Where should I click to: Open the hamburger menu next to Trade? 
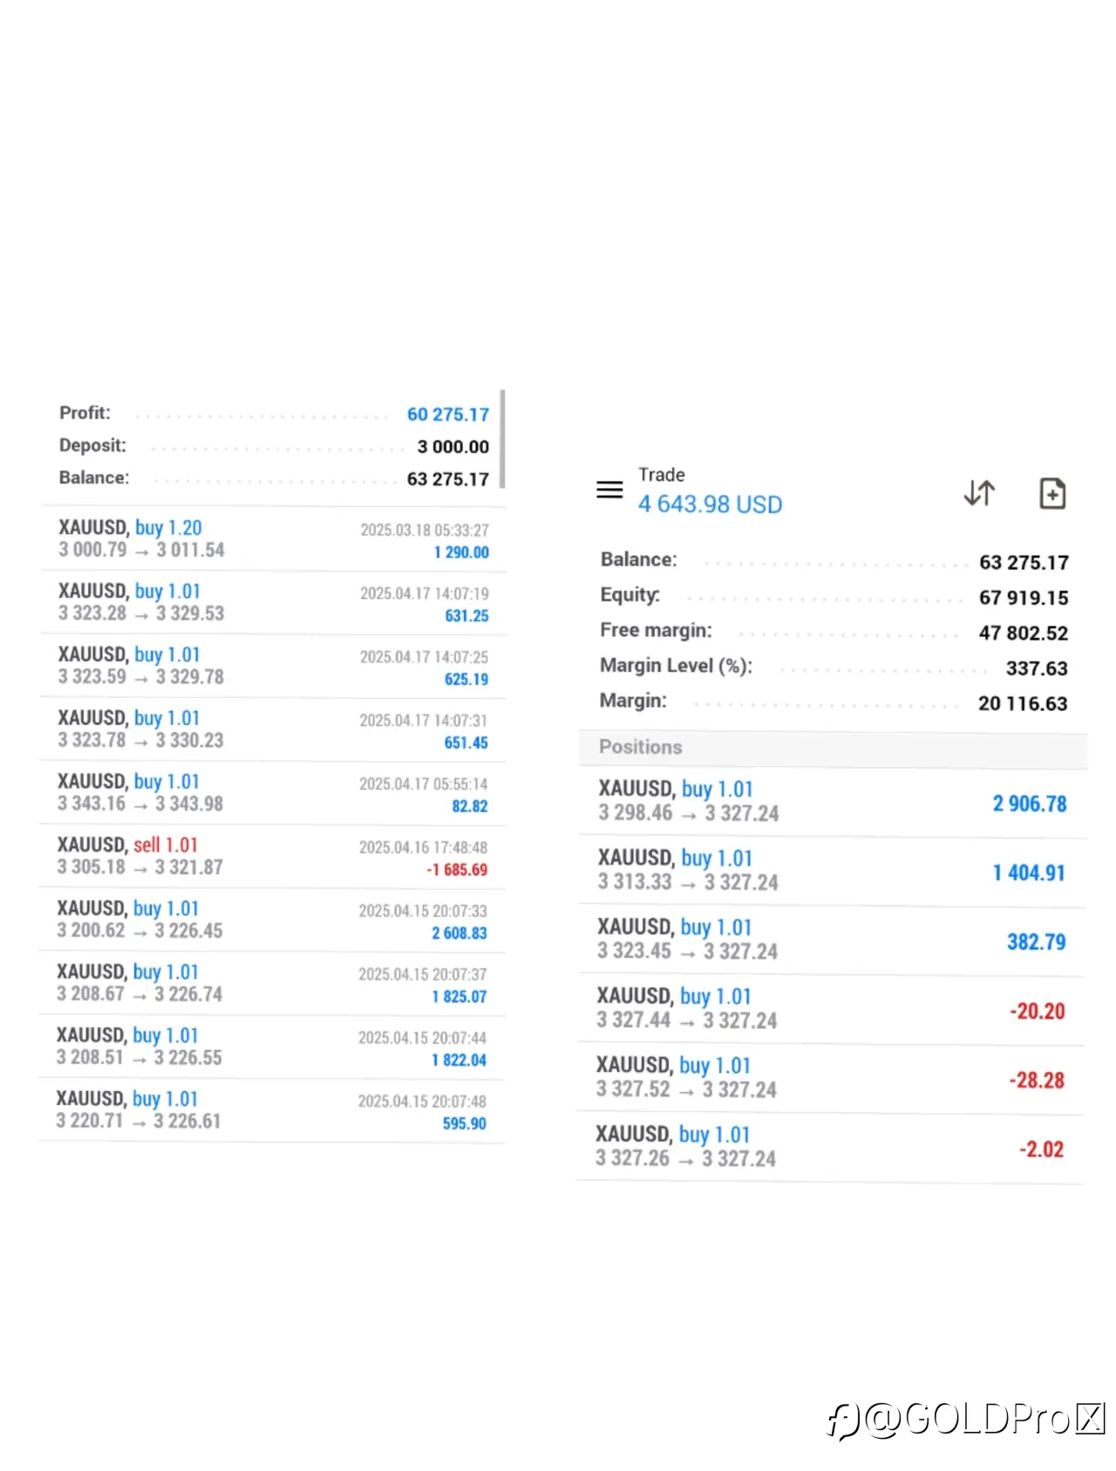[609, 490]
